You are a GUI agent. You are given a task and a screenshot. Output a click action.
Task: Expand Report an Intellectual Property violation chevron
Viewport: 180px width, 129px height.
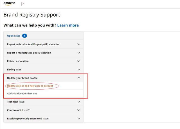pos(79,44)
